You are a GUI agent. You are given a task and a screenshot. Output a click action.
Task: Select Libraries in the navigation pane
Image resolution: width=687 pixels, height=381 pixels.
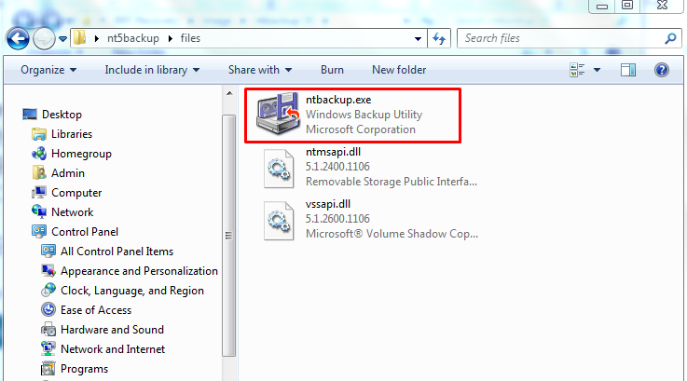(71, 134)
